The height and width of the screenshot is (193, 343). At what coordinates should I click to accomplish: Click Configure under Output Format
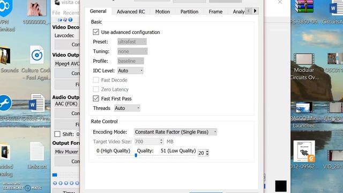(x=67, y=161)
